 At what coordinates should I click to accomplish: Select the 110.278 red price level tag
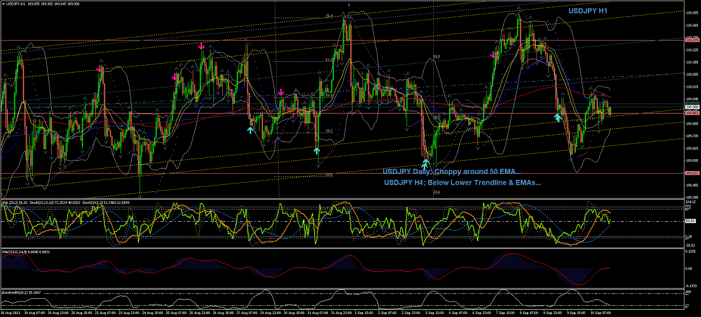(x=692, y=39)
